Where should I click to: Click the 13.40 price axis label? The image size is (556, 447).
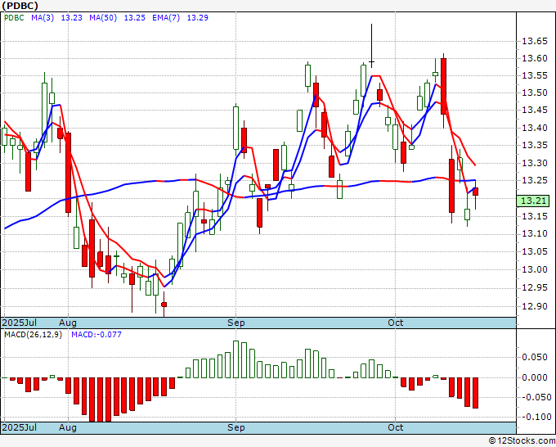click(535, 128)
